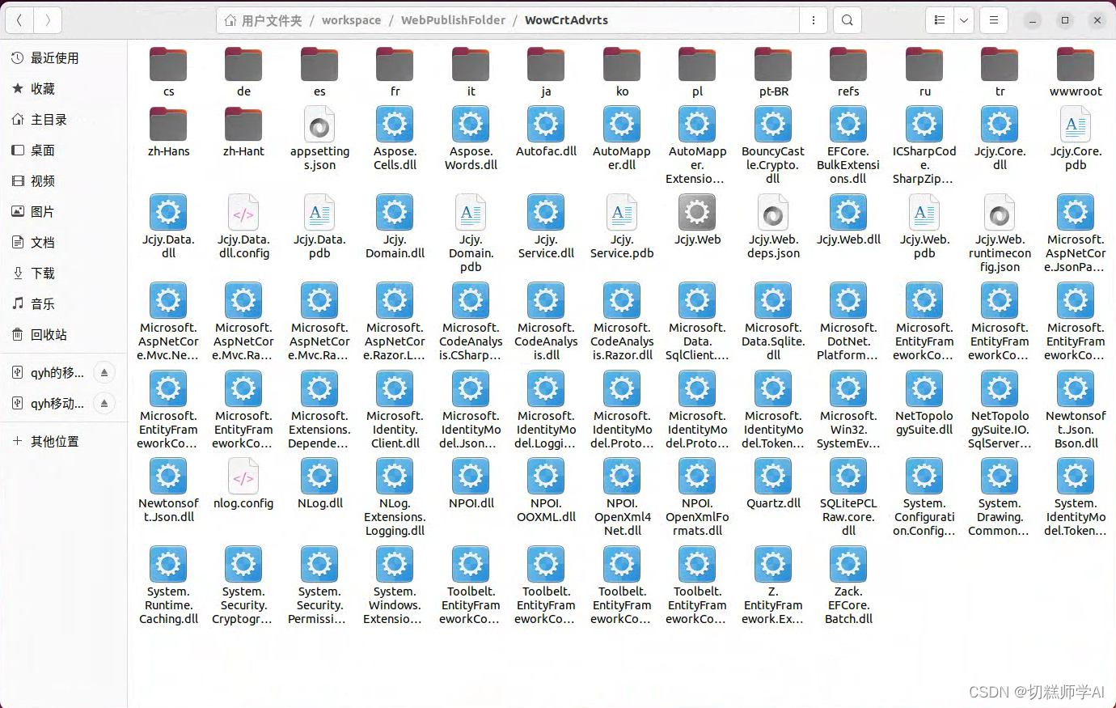Click the search magnifier button
The image size is (1116, 708).
(847, 20)
